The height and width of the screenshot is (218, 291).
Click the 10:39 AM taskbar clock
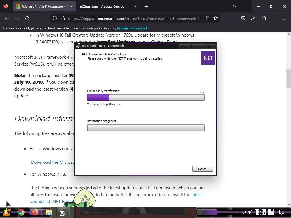click(x=265, y=212)
